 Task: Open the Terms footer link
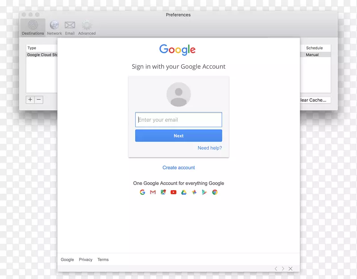click(x=103, y=259)
